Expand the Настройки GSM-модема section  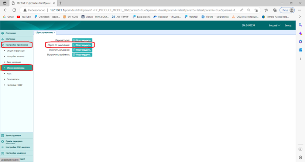pos(17,147)
